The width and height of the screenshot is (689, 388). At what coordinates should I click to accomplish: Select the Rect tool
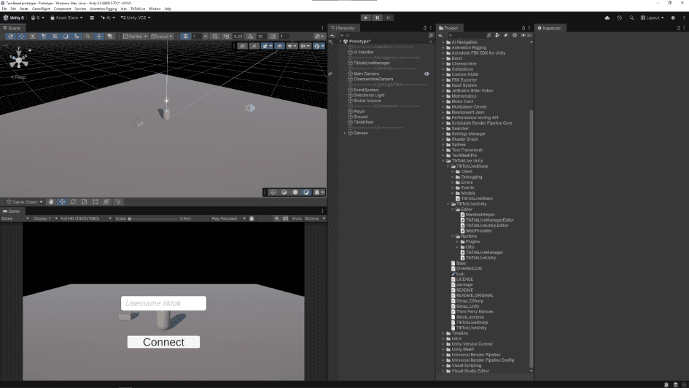click(95, 202)
